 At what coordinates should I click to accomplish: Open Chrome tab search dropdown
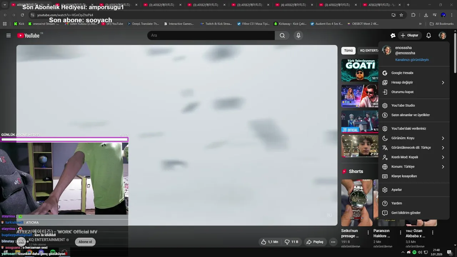5,5
